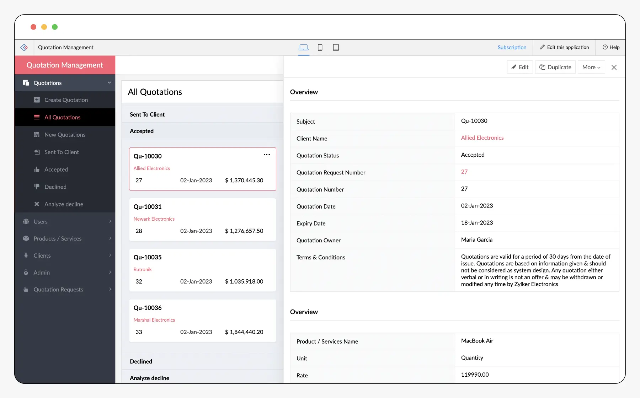Duplicate the current quotation
The height and width of the screenshot is (398, 640).
click(555, 67)
